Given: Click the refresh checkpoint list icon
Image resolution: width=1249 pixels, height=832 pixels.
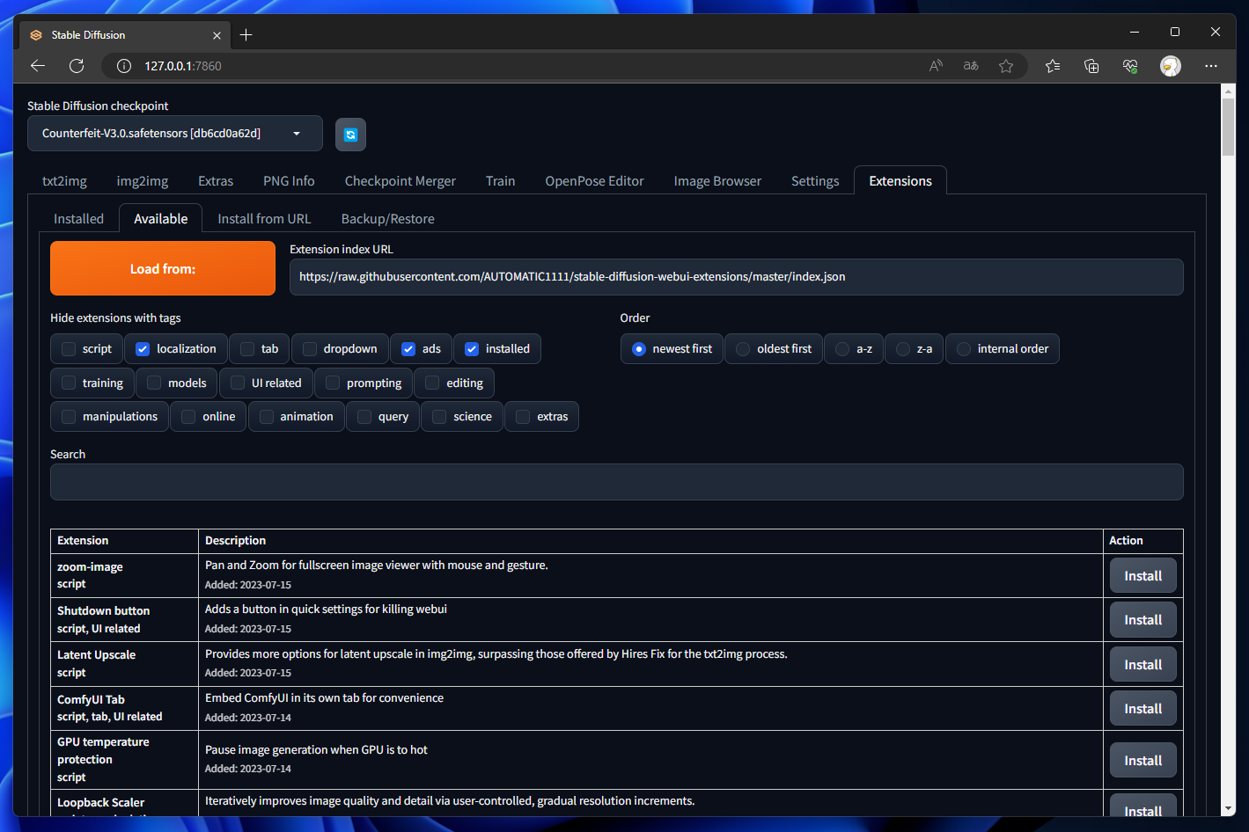Looking at the screenshot, I should (350, 135).
